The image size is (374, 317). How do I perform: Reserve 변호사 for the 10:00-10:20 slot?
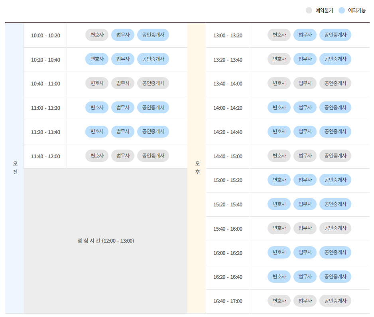97,35
